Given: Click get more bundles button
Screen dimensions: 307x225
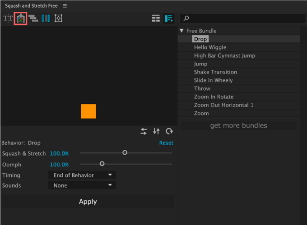Looking at the screenshot, I should [x=238, y=125].
